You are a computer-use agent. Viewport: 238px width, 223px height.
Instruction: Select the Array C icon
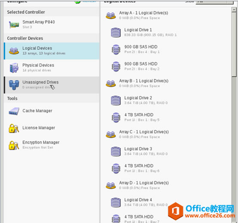(x=111, y=135)
